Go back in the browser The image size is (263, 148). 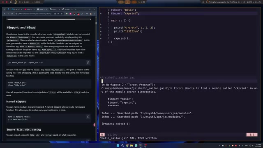(x=5, y=14)
